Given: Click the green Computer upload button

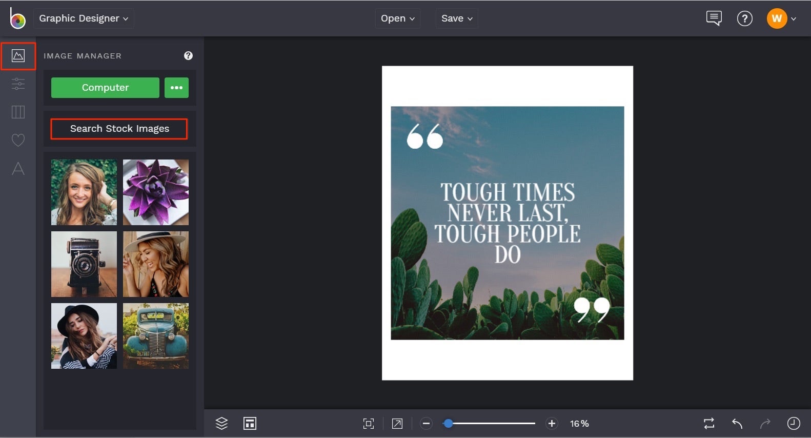Looking at the screenshot, I should coord(105,88).
